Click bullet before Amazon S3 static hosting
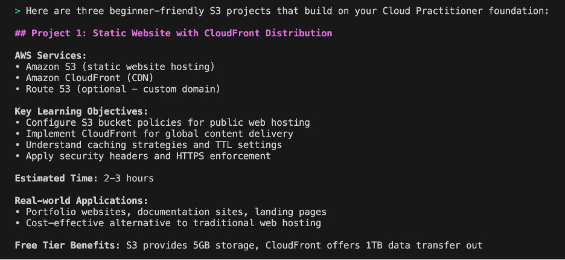Image resolution: width=565 pixels, height=260 pixels. tap(18, 67)
